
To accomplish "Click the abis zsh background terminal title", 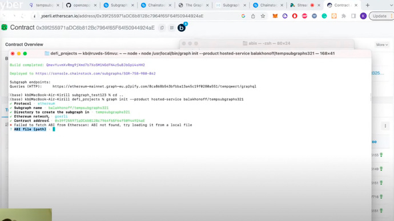I will 267,43.
